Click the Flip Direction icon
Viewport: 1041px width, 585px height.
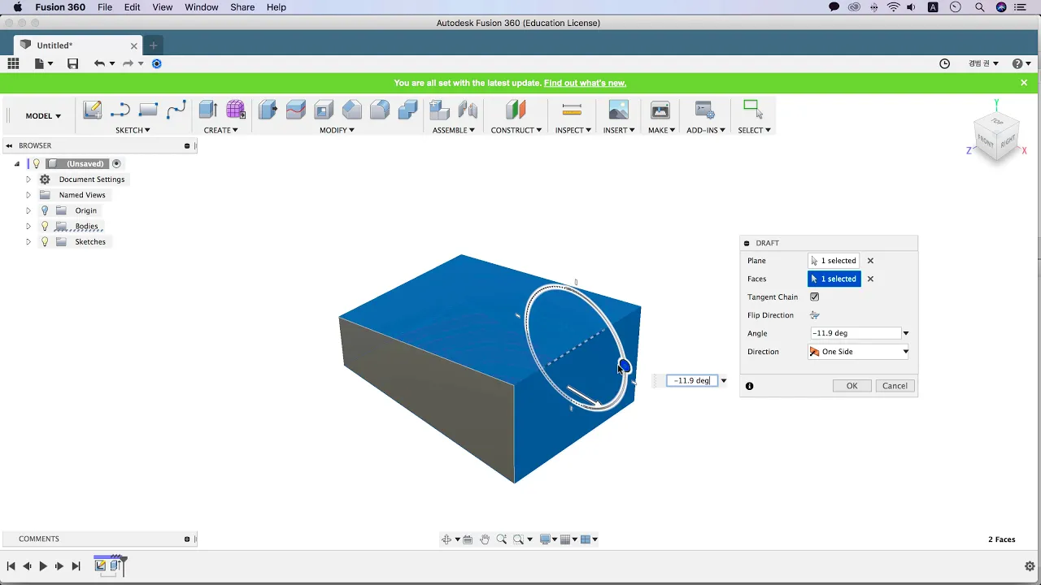[814, 315]
